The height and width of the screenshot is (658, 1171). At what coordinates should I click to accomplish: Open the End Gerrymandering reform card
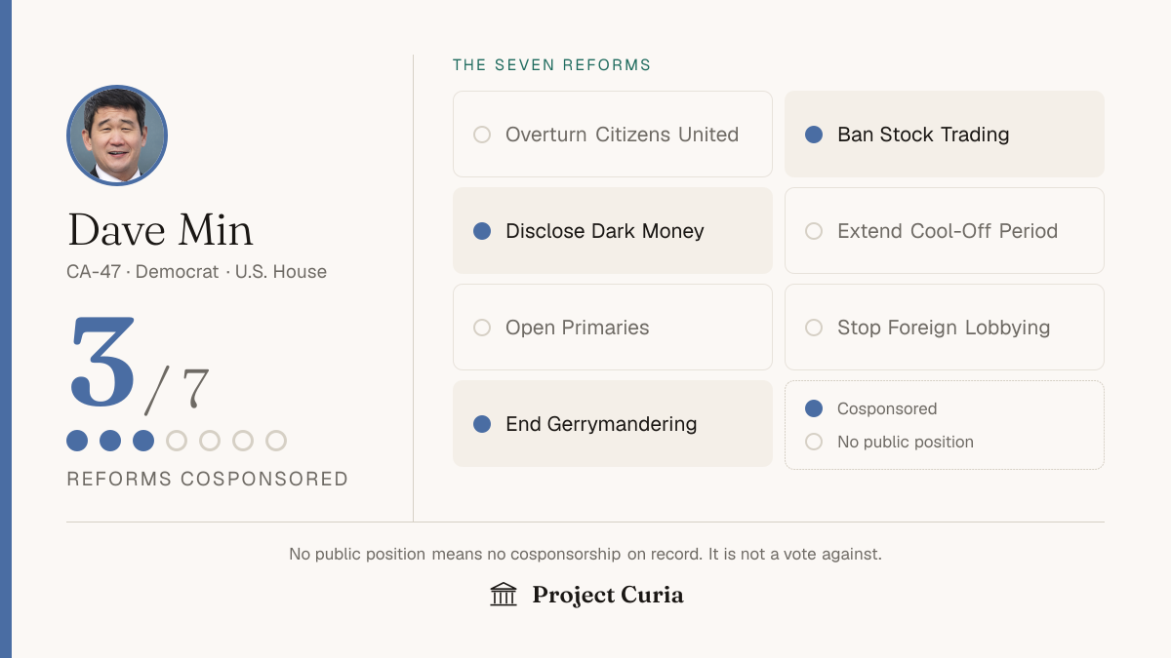613,424
